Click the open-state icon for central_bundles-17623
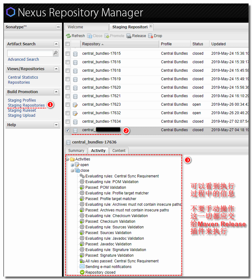 tap(75, 105)
